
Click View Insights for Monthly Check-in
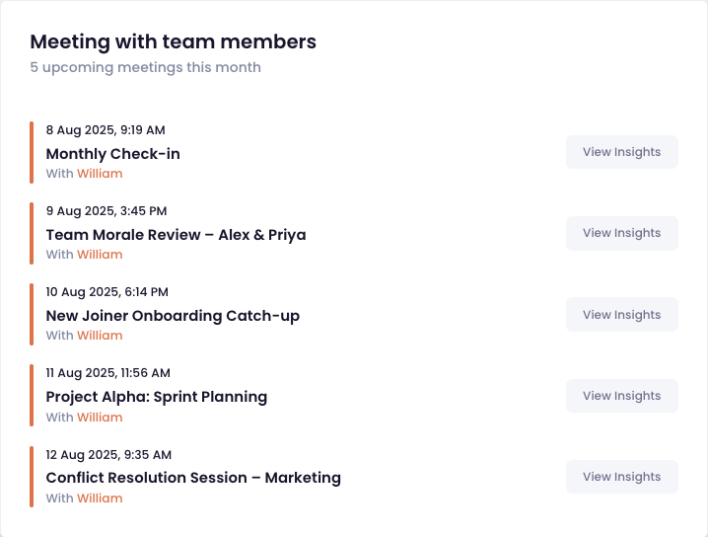click(621, 152)
